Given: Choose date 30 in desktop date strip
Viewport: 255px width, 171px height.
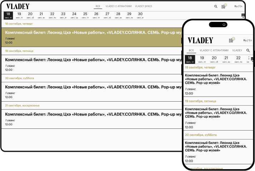Looking at the screenshot, I should [140, 15].
